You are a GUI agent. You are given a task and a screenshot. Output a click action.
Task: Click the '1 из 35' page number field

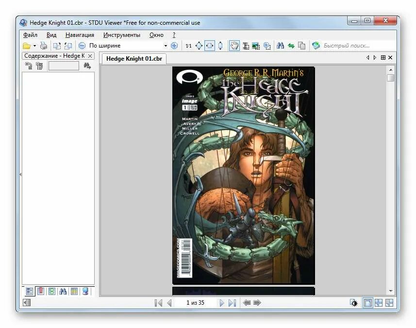point(195,303)
